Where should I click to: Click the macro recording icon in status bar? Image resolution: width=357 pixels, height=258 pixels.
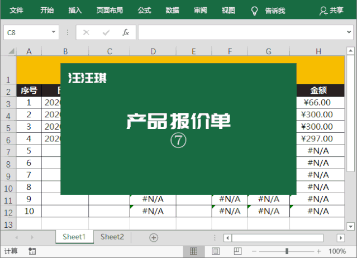(32, 251)
